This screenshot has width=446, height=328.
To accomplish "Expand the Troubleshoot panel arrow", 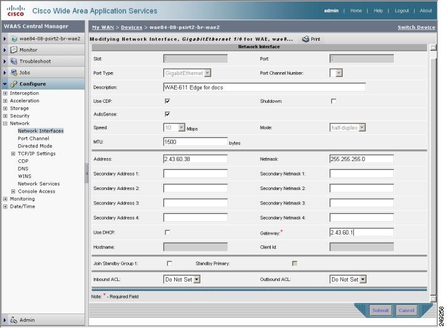I will click(5, 61).
